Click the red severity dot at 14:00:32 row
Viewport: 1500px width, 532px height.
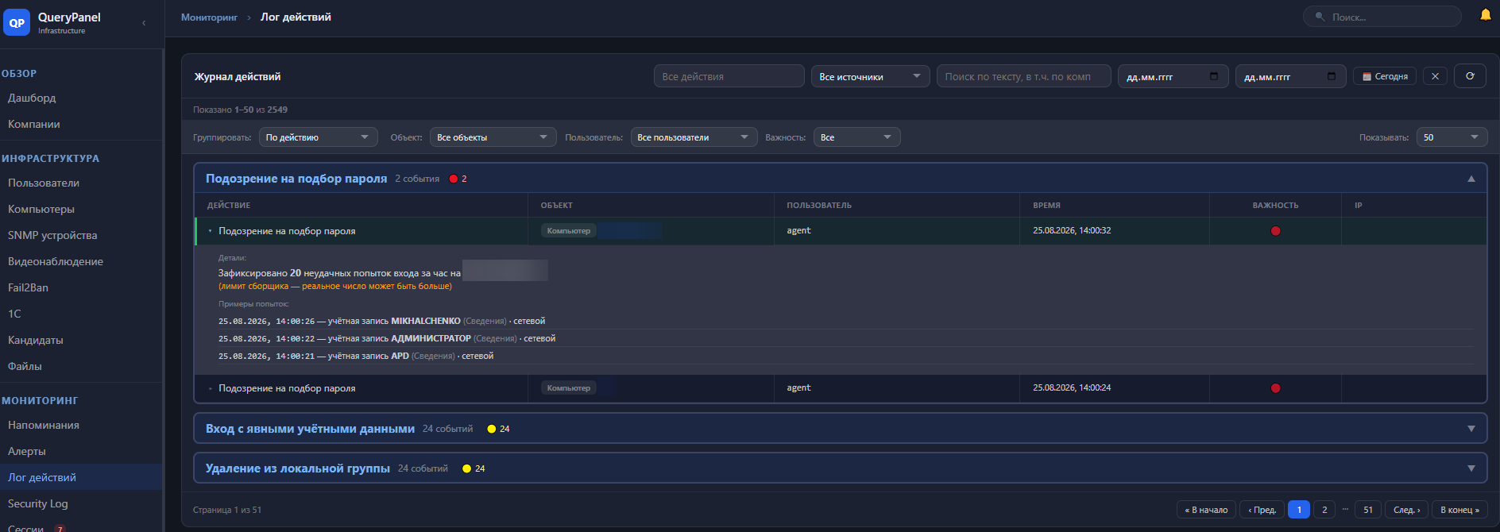[x=1275, y=231]
